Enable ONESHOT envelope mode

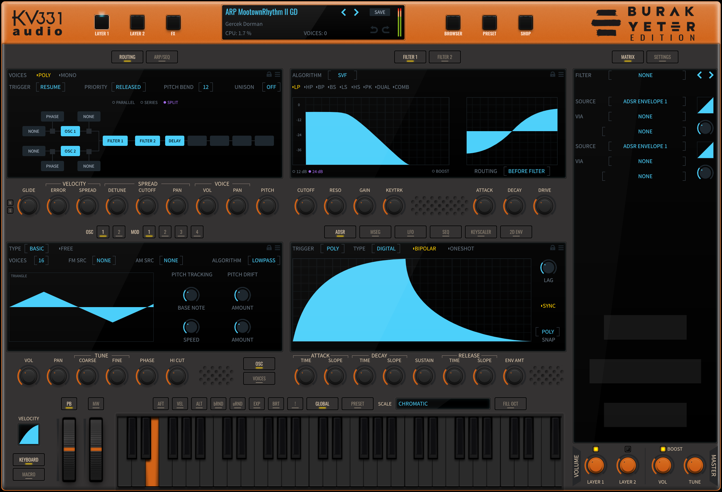click(x=461, y=249)
